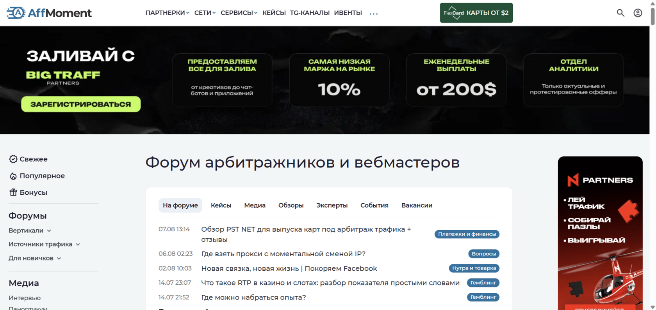The image size is (656, 310).
Task: Open the TG-КАНАЛЫ menu item
Action: pyautogui.click(x=310, y=13)
